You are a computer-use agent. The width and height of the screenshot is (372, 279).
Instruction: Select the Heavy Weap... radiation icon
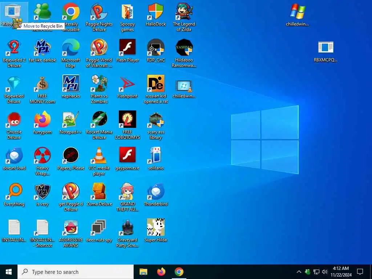coord(43,155)
